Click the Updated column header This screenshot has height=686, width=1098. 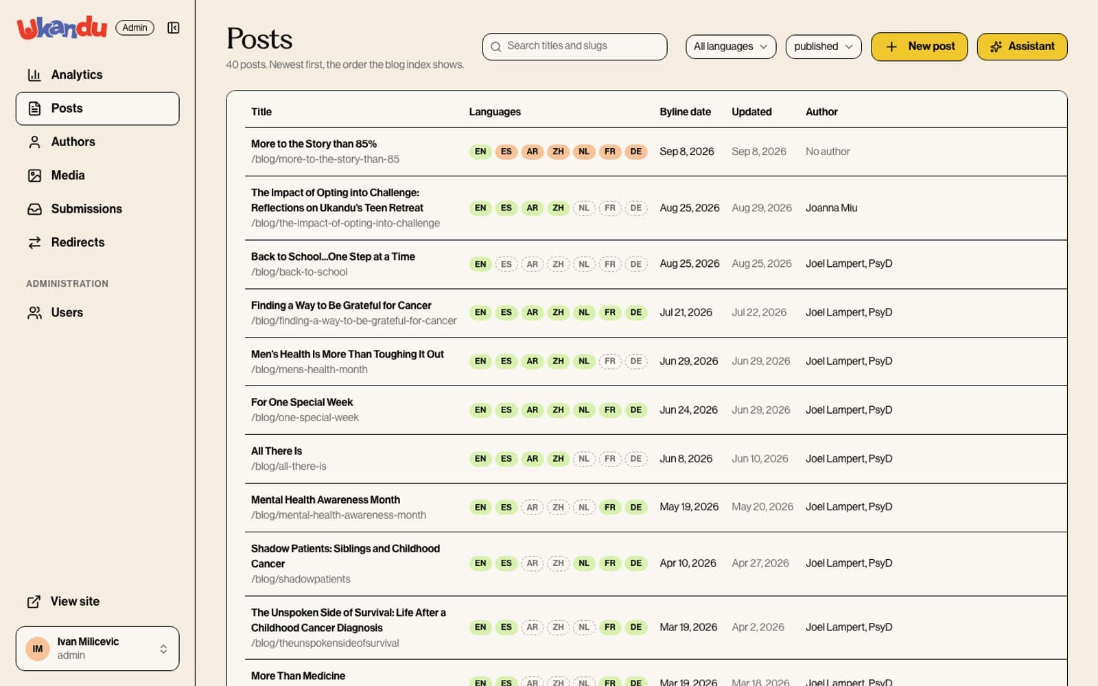751,112
